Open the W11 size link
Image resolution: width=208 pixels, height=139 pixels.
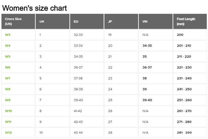point(8,122)
